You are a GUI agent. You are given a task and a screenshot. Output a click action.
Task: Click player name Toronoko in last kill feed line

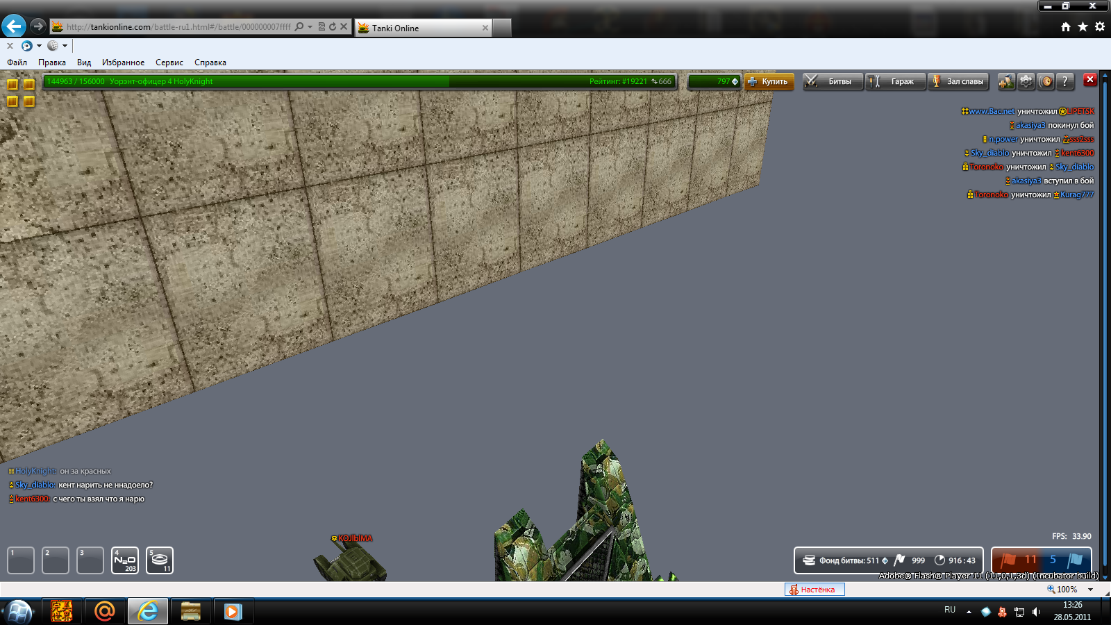(x=991, y=194)
